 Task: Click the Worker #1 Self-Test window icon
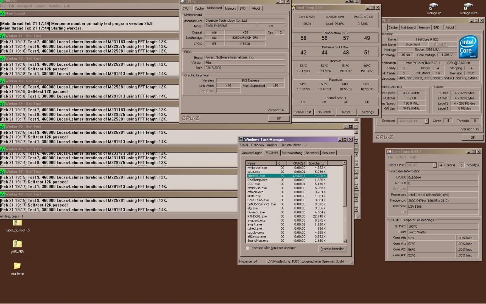pyautogui.click(x=2, y=36)
